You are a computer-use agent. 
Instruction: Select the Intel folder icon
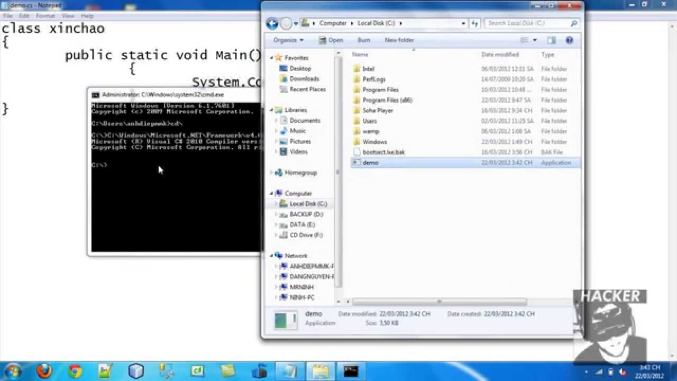356,69
